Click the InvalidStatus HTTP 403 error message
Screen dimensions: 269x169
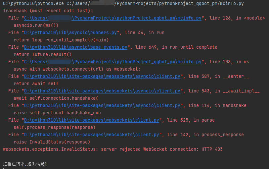(112, 149)
